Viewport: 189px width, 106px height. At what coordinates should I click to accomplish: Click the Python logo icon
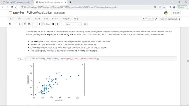click(x=166, y=13)
